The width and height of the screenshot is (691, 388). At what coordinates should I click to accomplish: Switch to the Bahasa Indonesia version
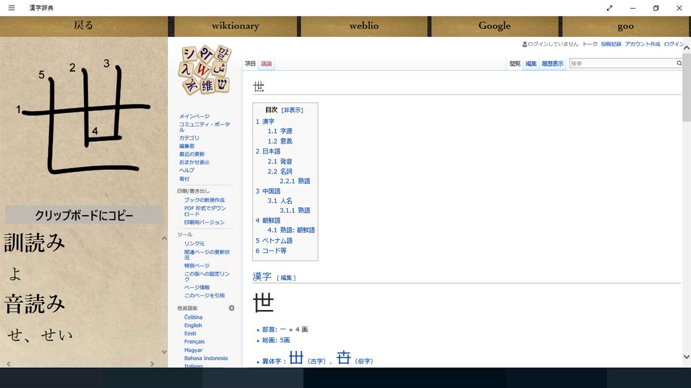click(x=206, y=358)
